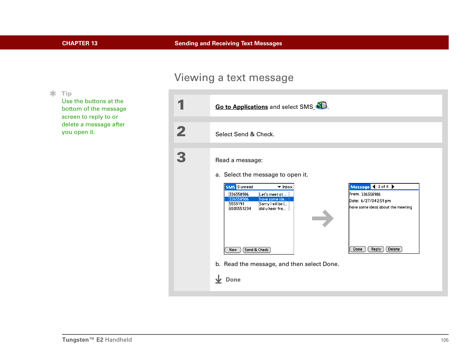The height and width of the screenshot is (363, 470).
Task: Click the "Viewing a text message" heading
Action: pos(234,78)
